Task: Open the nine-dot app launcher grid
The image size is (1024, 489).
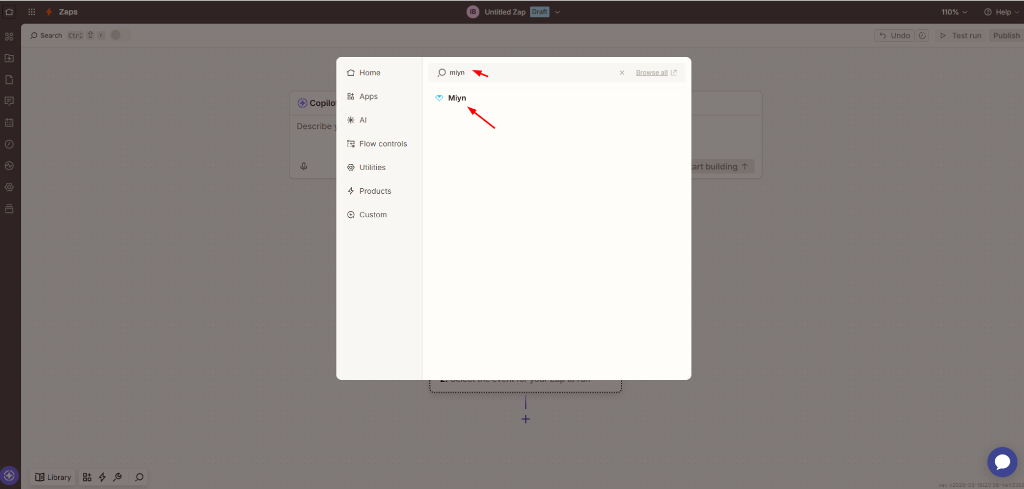Action: pyautogui.click(x=32, y=12)
